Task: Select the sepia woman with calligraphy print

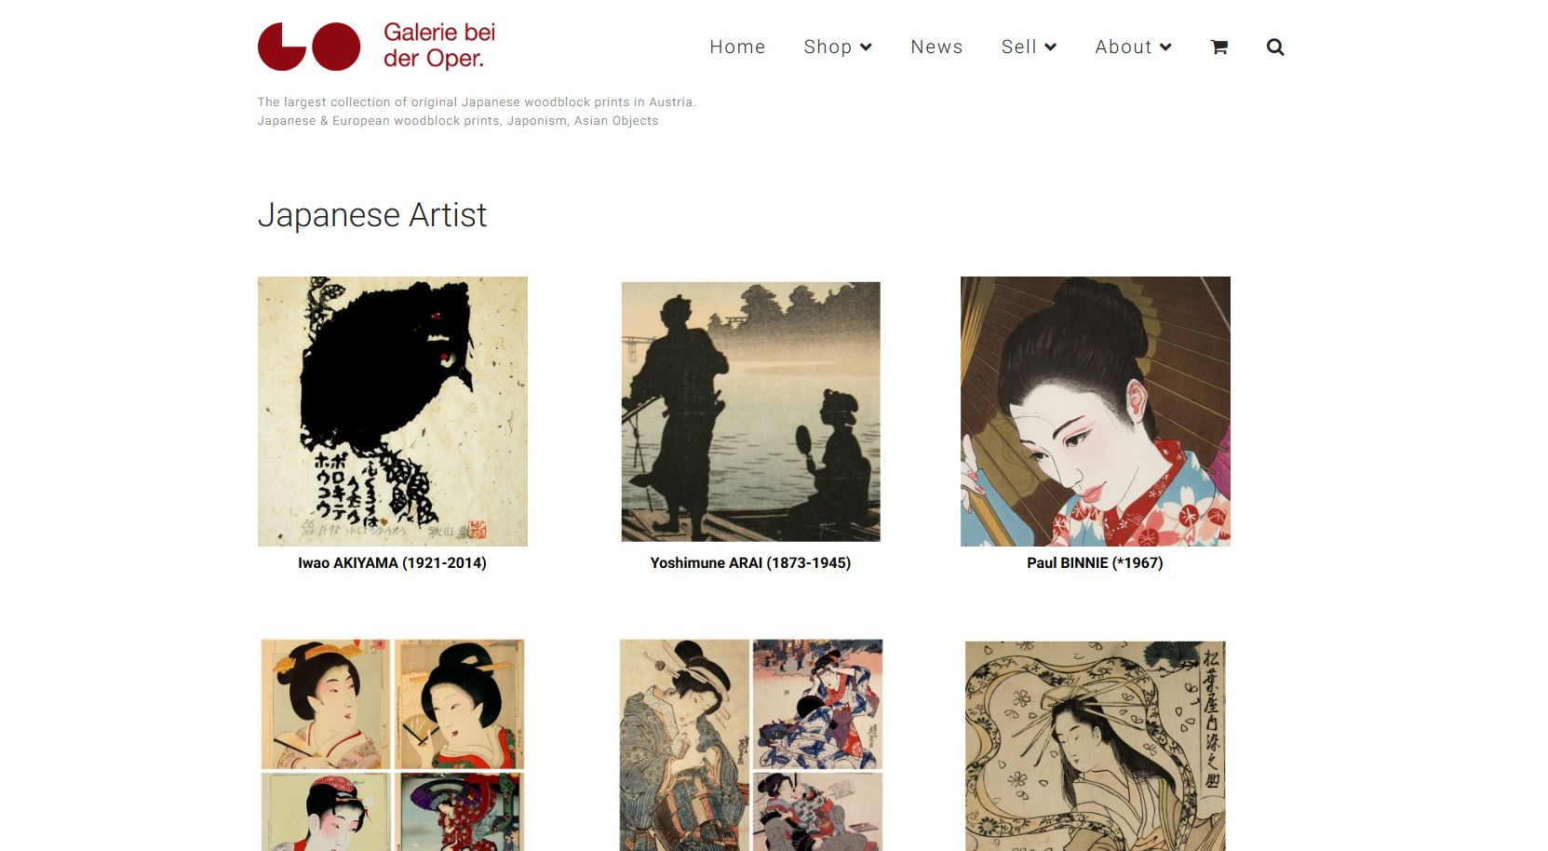Action: pyautogui.click(x=1095, y=744)
